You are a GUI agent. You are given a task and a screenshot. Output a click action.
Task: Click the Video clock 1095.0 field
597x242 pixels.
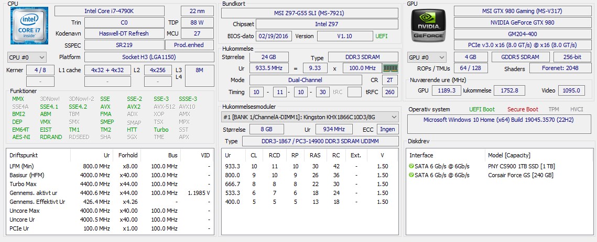[571, 90]
